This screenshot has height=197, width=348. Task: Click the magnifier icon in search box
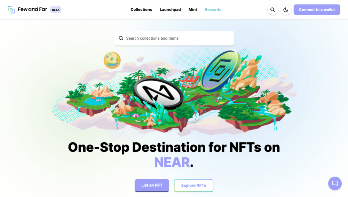[x=121, y=38]
